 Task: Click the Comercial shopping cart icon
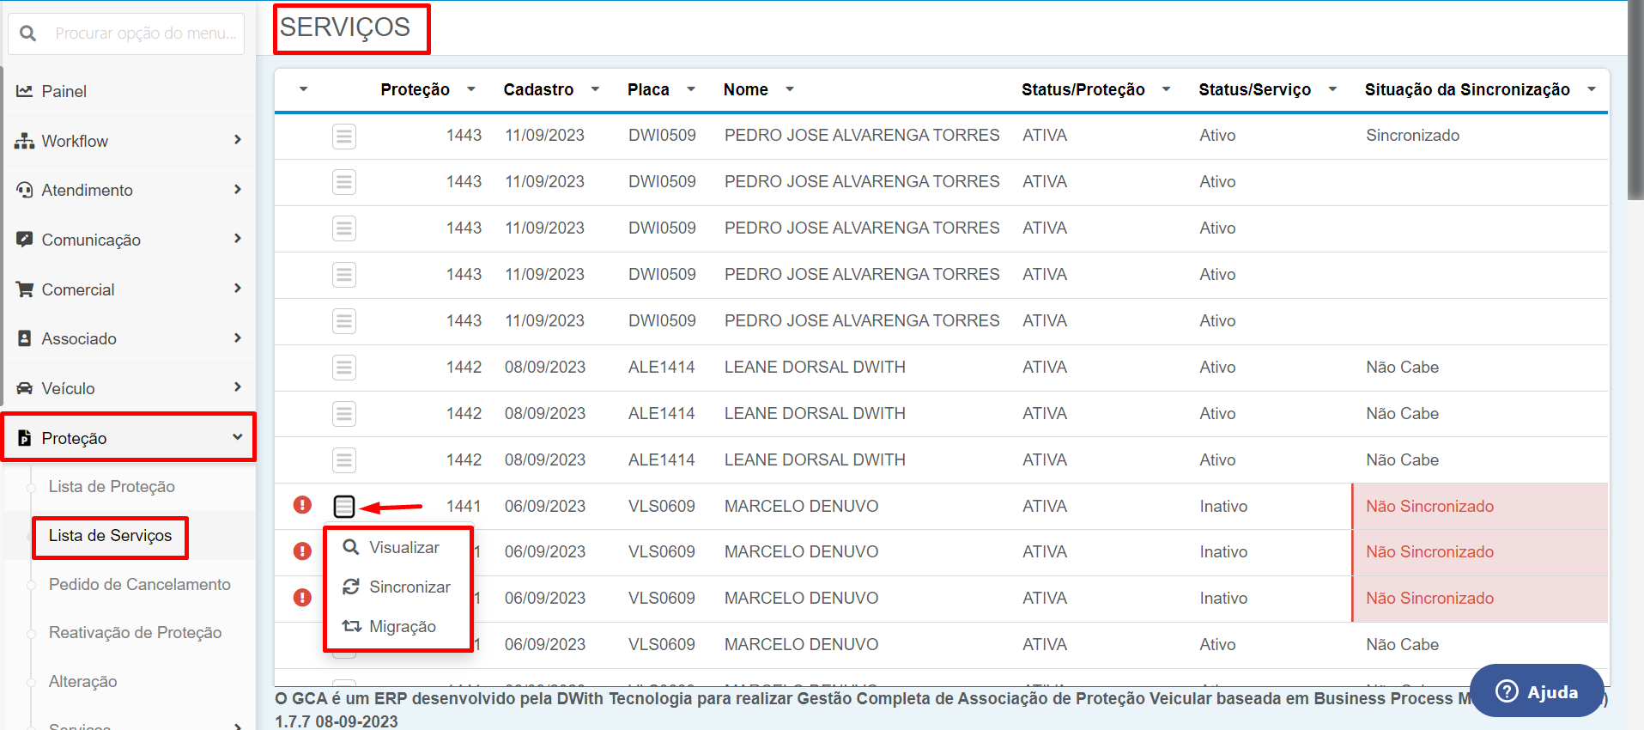[24, 289]
